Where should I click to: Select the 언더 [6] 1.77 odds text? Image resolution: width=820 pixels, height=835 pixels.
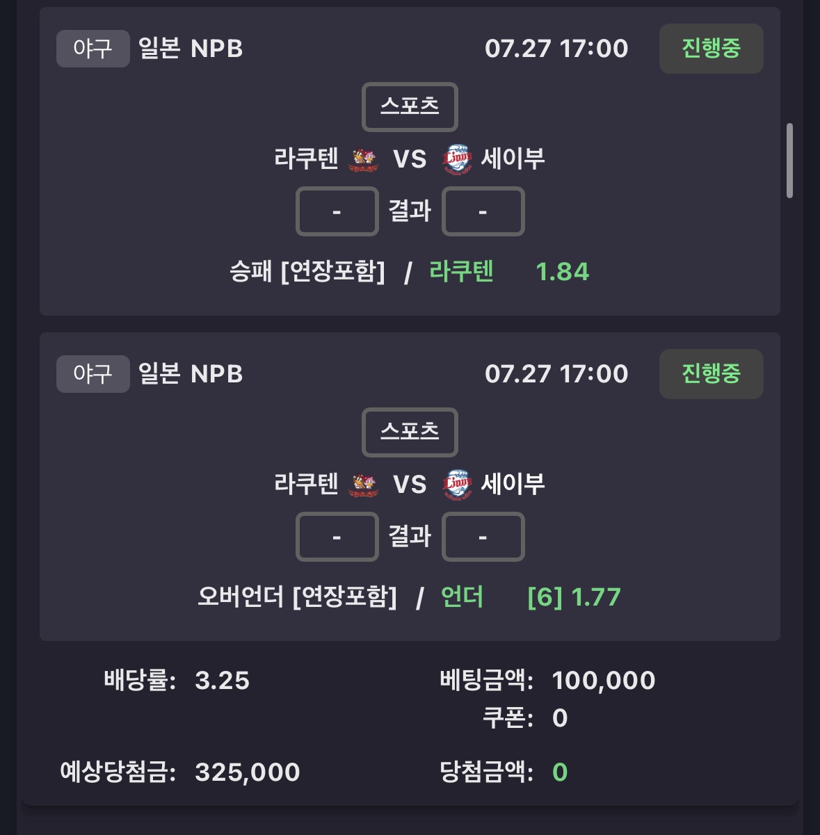(x=531, y=597)
